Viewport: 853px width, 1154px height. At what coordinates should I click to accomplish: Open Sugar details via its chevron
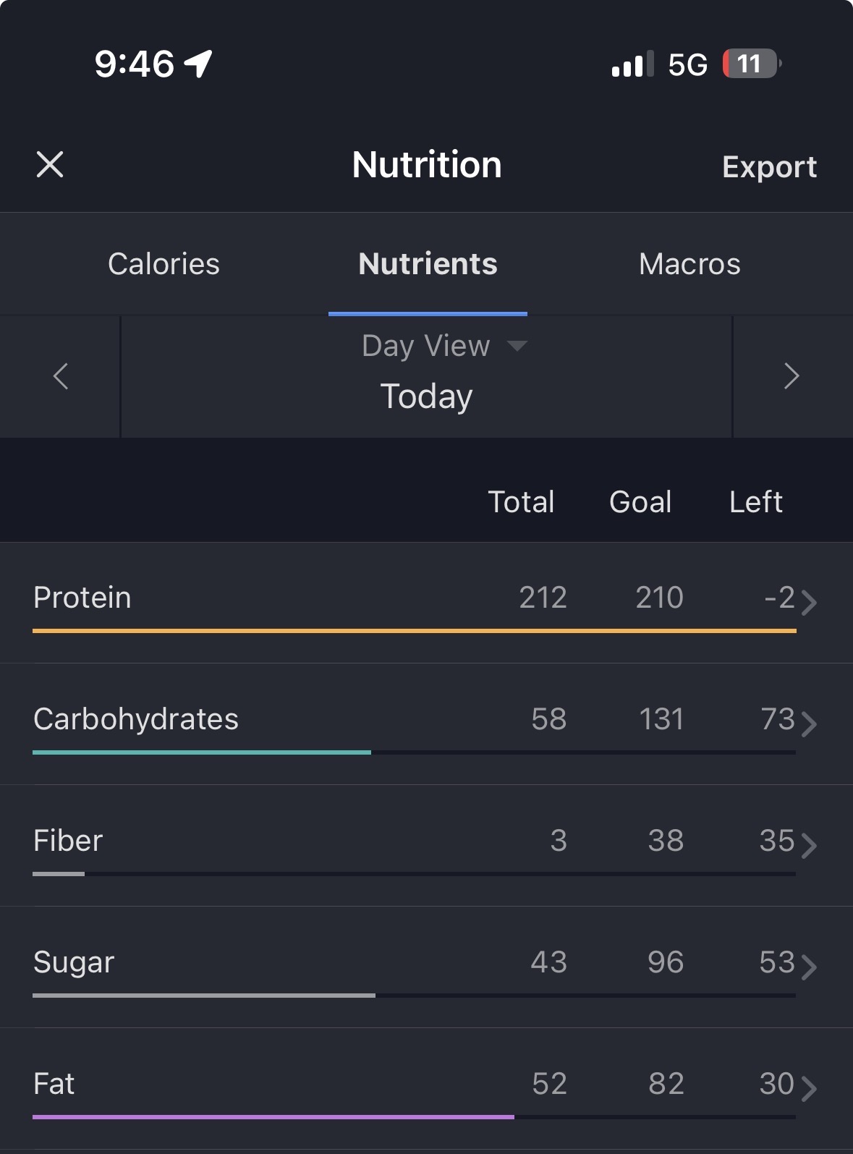[809, 967]
